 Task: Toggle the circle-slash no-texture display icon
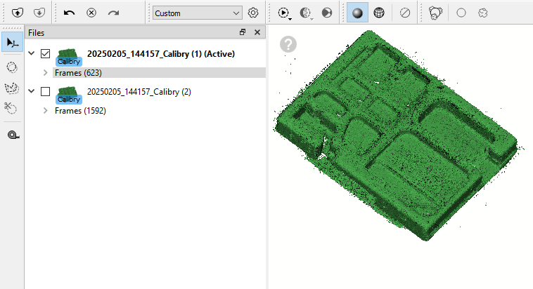coord(405,13)
